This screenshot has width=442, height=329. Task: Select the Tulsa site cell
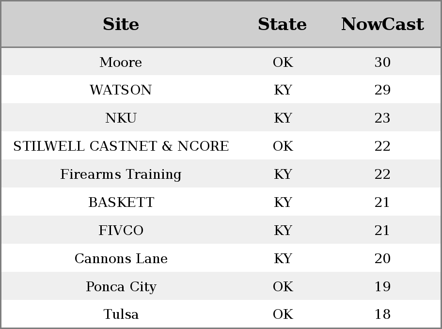[121, 314]
